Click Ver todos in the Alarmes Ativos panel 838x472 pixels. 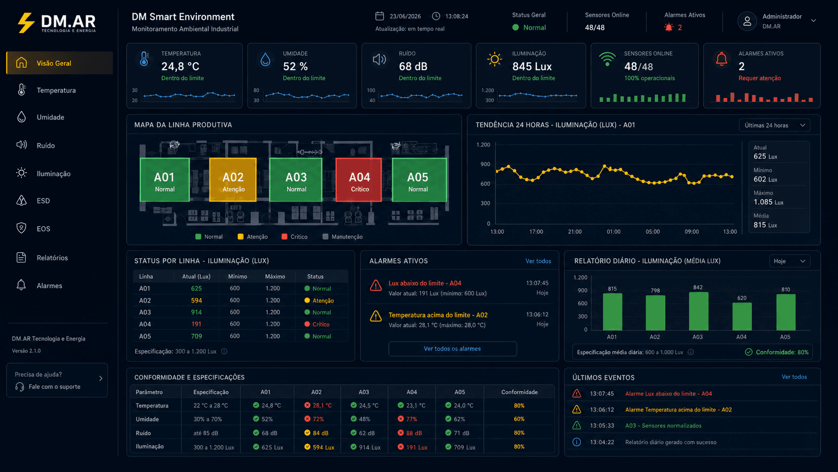pos(538,261)
